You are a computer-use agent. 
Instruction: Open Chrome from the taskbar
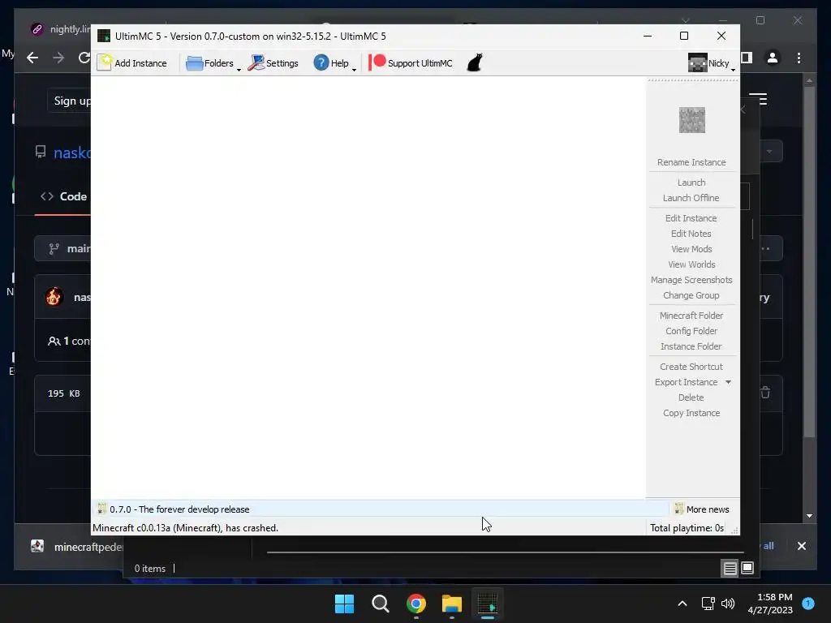[x=416, y=604]
